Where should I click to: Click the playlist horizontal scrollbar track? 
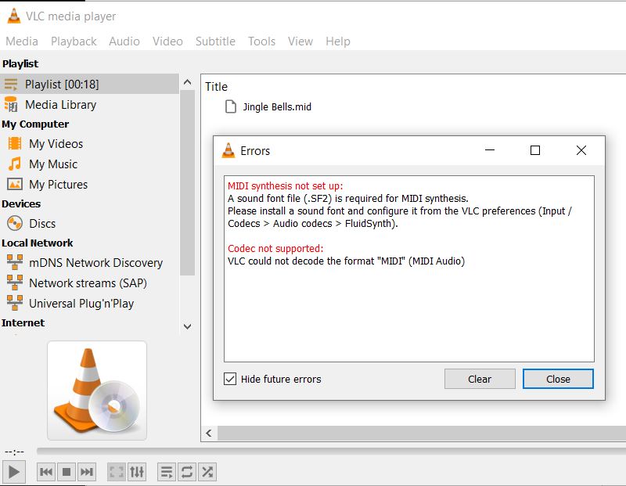(x=422, y=433)
